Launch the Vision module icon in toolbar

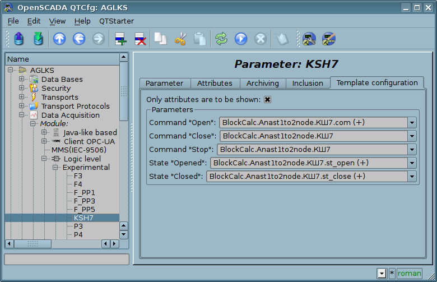[328, 39]
